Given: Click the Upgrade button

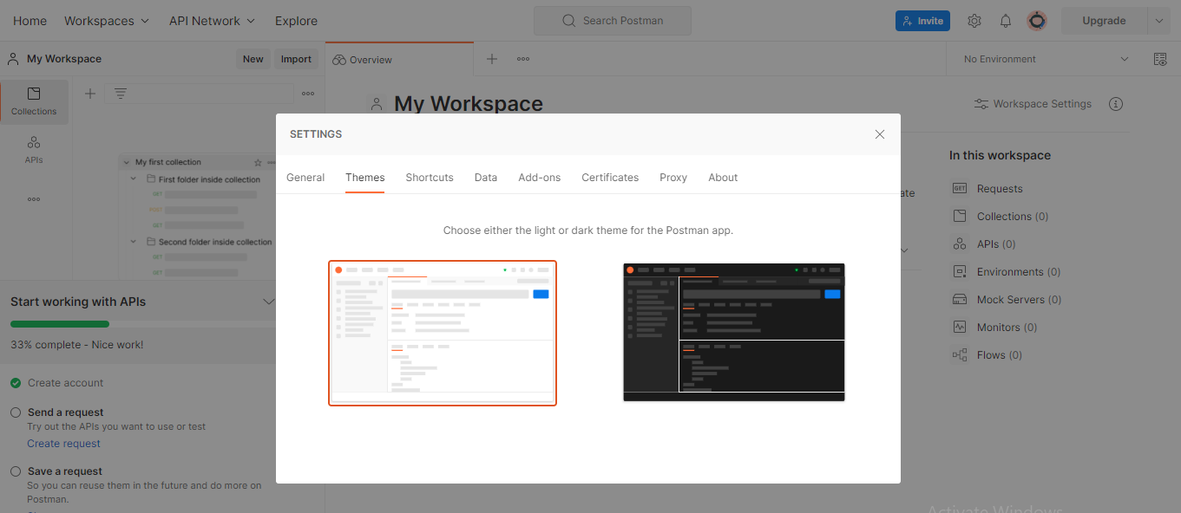Looking at the screenshot, I should (x=1103, y=21).
